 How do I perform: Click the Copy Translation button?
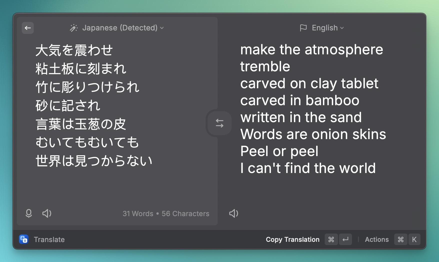click(x=292, y=240)
